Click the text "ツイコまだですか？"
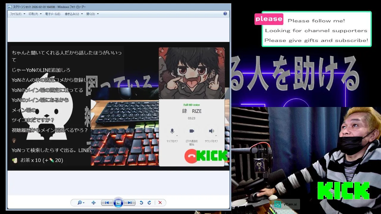This screenshot has height=214, width=381. (33, 120)
